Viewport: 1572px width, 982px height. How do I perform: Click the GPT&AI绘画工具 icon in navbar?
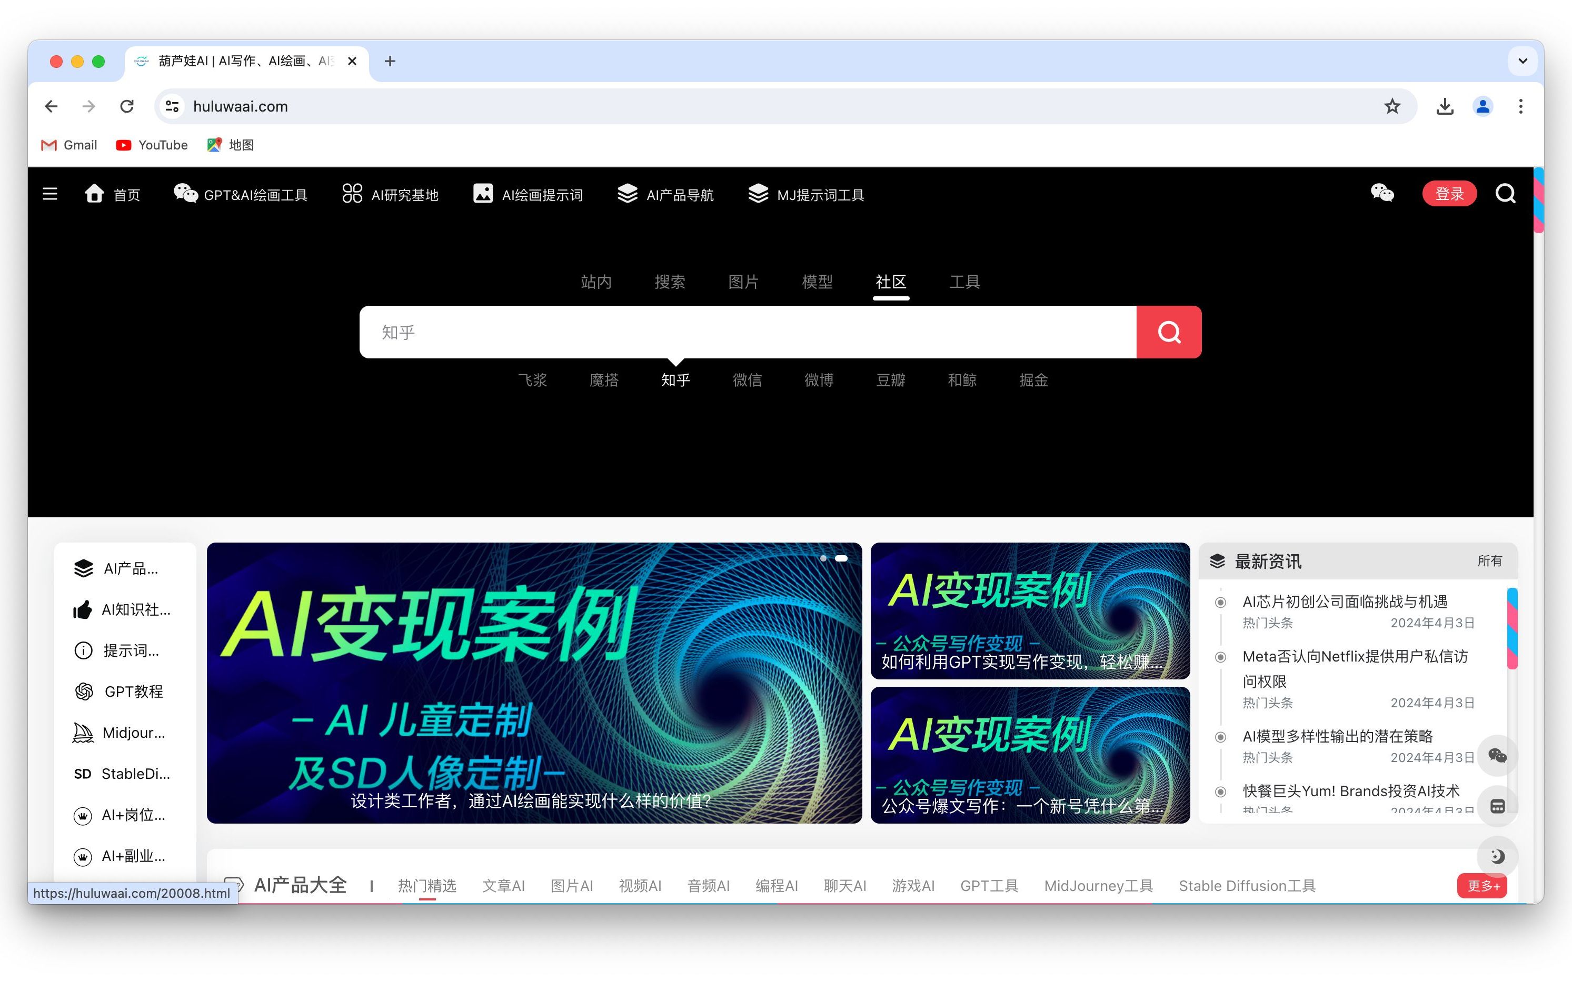point(184,194)
